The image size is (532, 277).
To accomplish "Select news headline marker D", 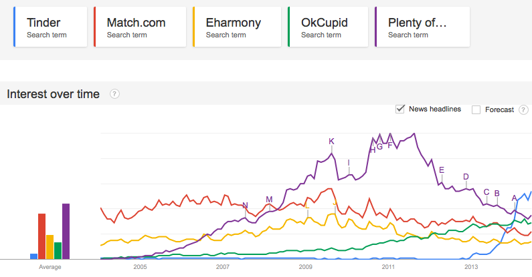I will [466, 176].
